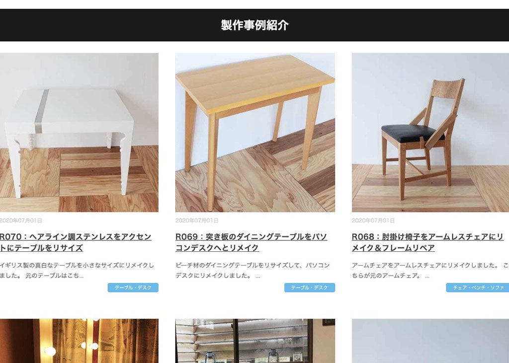Click the R068 post date text
509x363 pixels.
click(x=373, y=220)
